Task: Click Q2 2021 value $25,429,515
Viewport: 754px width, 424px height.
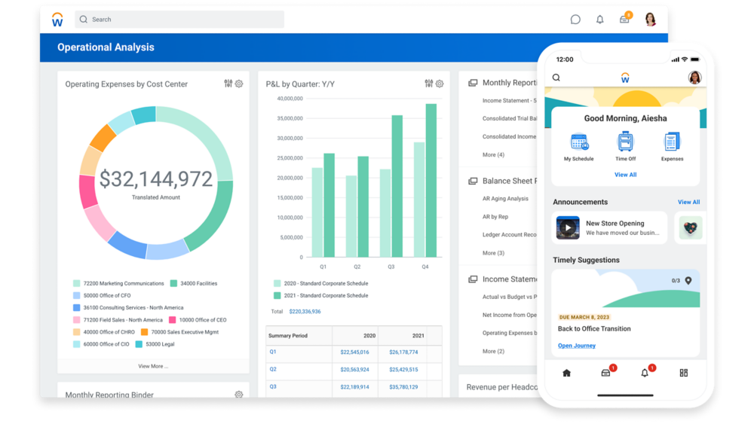Action: point(403,369)
